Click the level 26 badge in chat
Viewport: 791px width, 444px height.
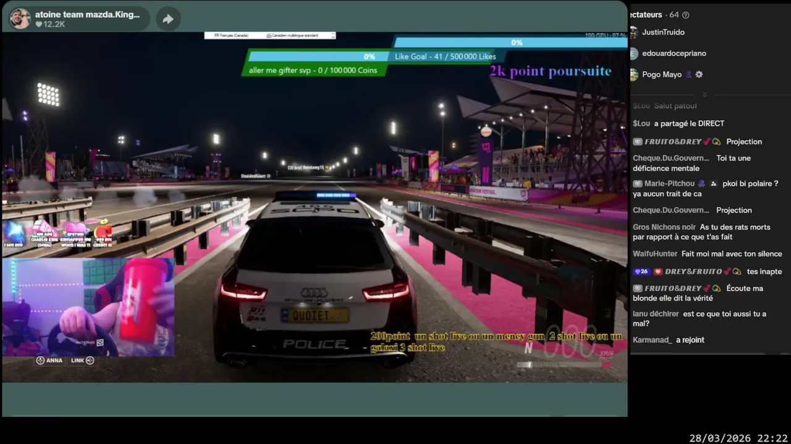pos(641,271)
